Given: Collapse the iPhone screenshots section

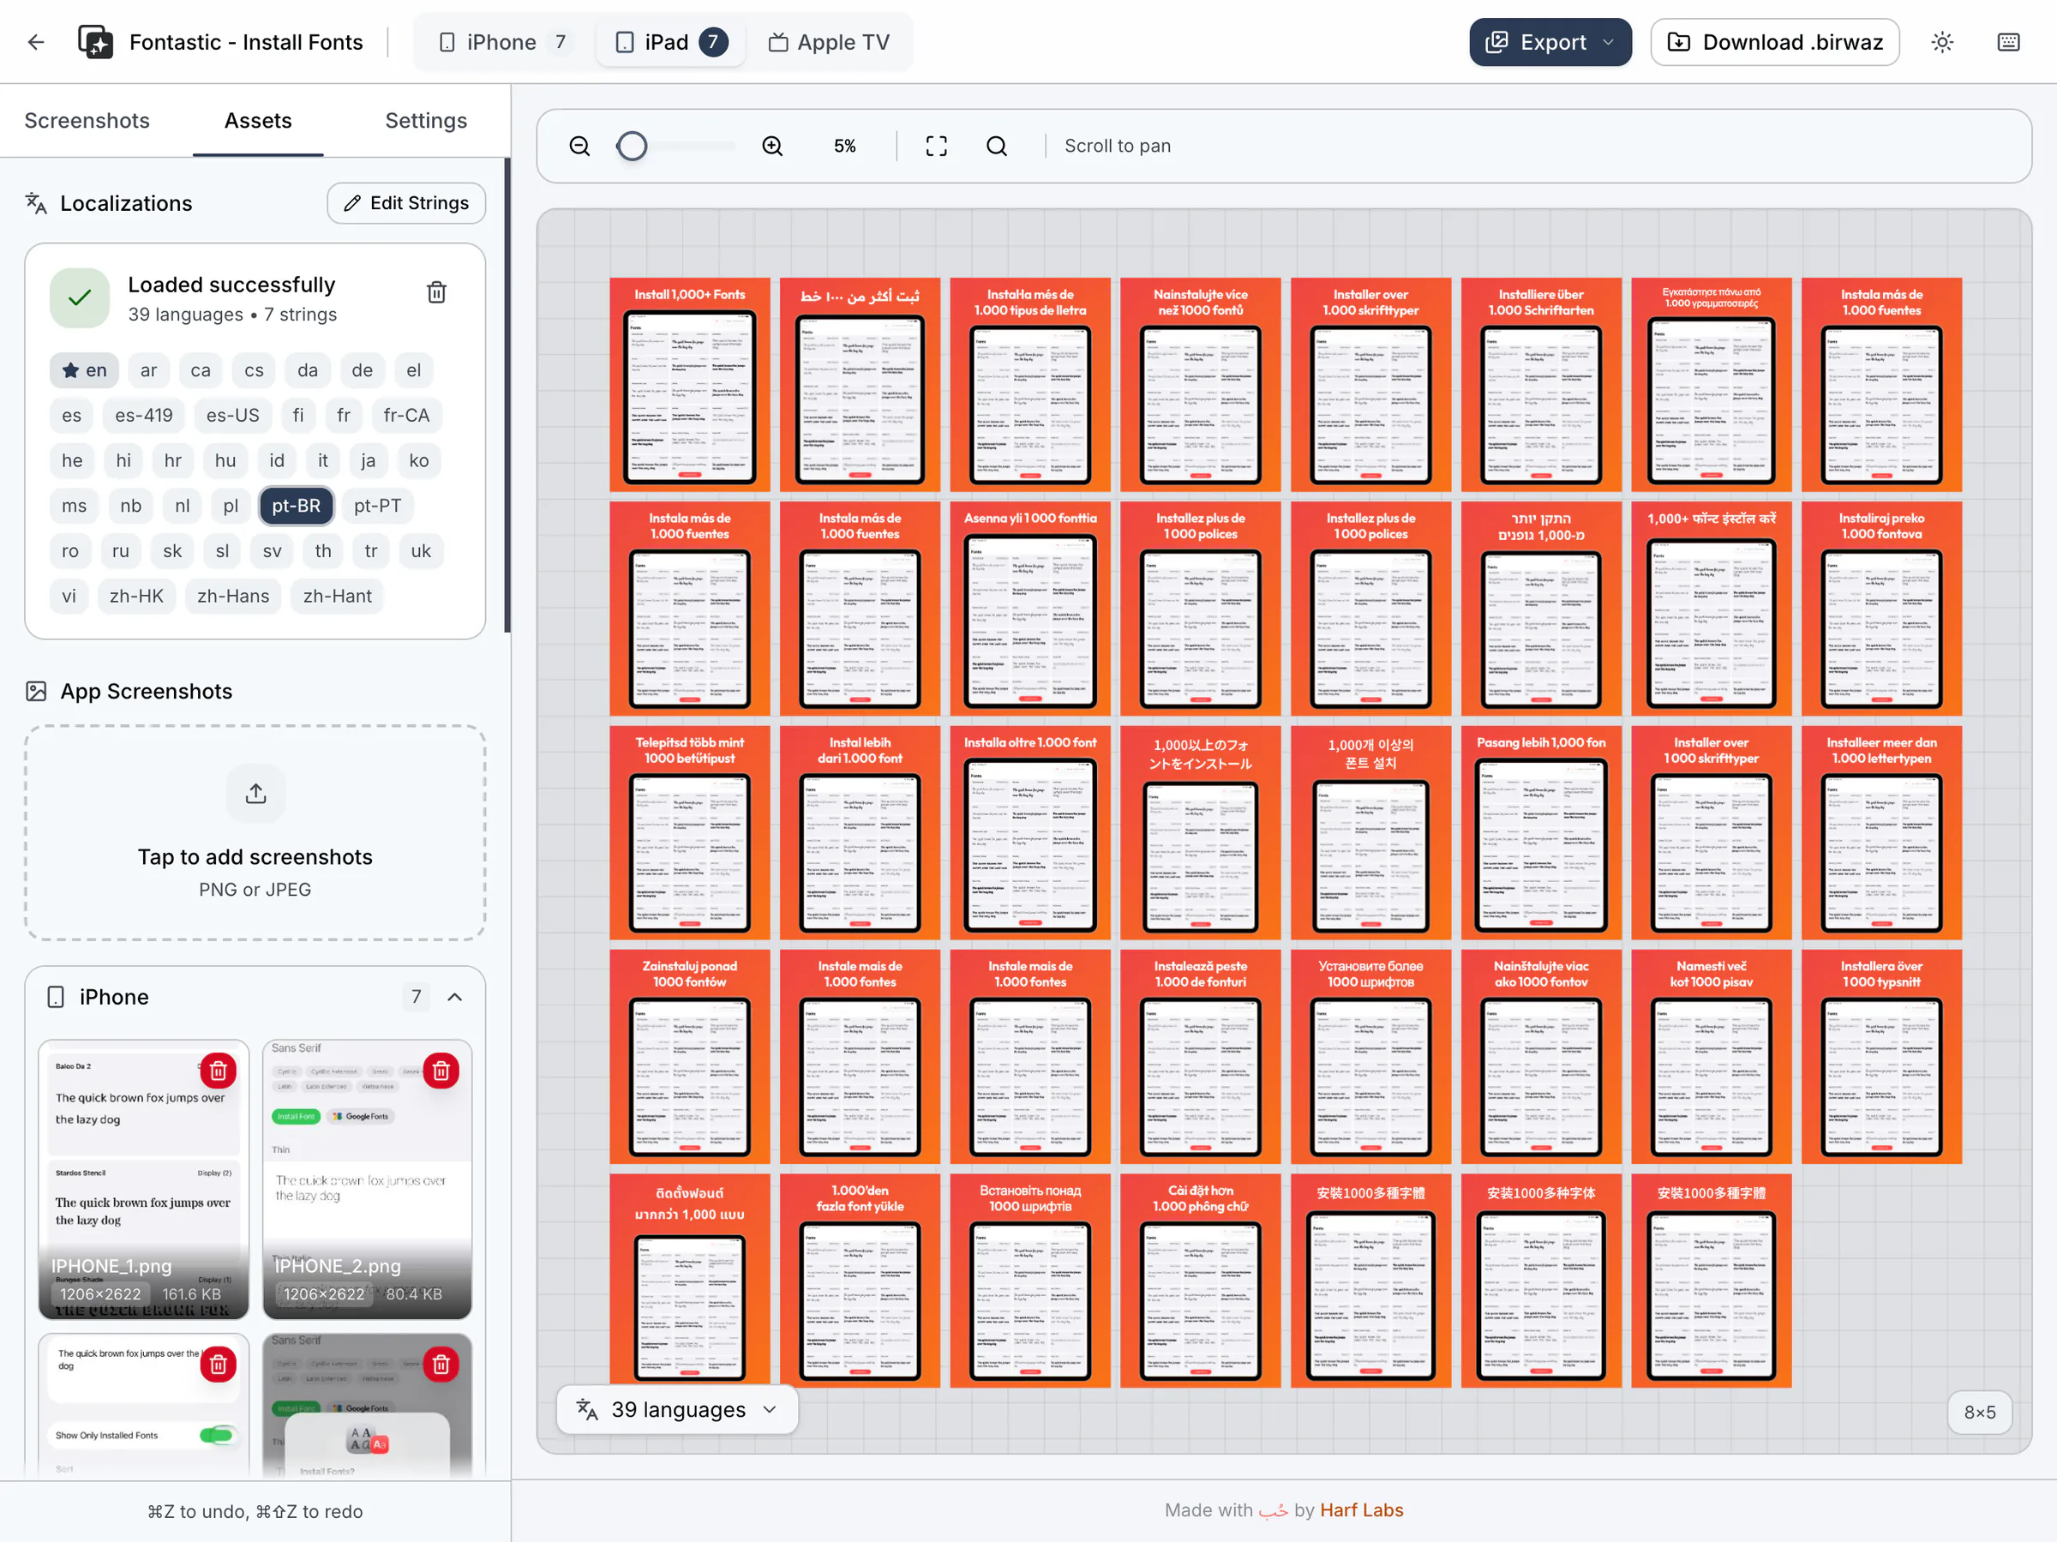Looking at the screenshot, I should coord(455,996).
